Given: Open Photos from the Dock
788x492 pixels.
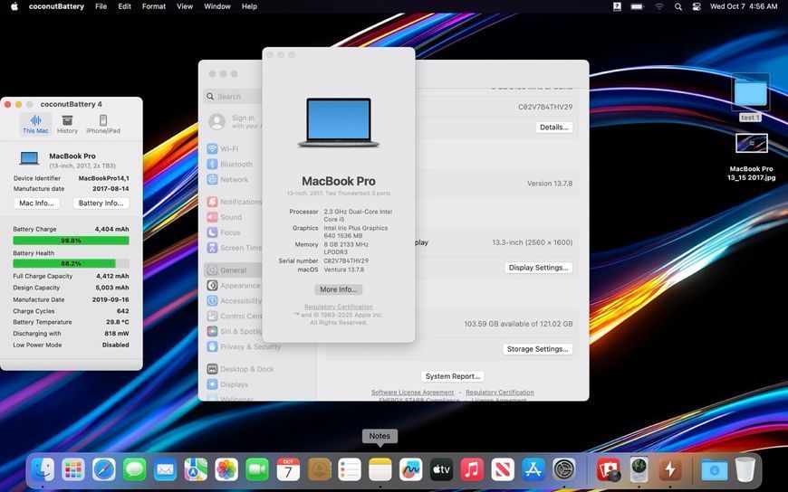Looking at the screenshot, I should (226, 470).
